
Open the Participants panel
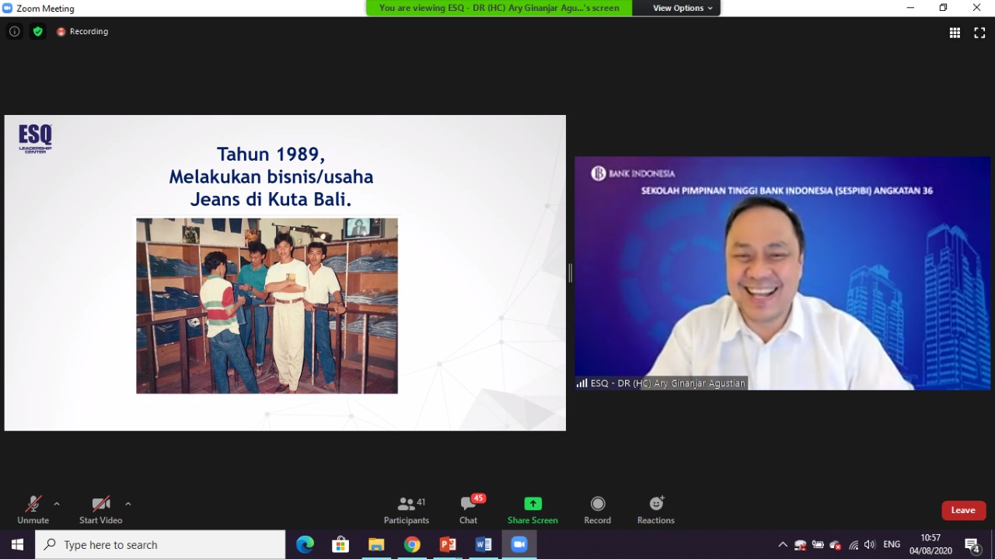click(406, 510)
